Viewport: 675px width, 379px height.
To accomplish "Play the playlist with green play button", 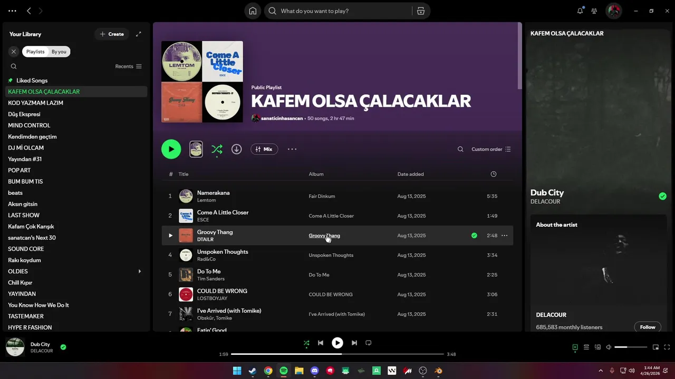I will coord(171,149).
